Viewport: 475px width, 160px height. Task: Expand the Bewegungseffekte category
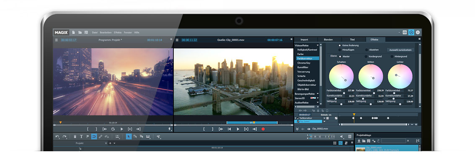pyautogui.click(x=318, y=94)
